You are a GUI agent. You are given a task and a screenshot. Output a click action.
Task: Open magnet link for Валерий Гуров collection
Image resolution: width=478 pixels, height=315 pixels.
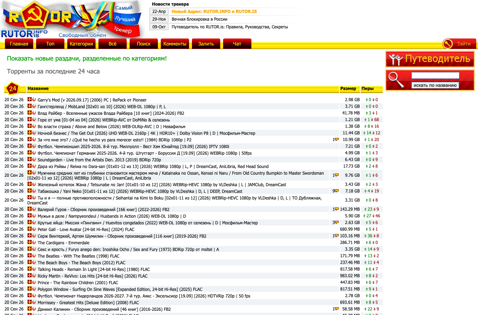coord(34,209)
